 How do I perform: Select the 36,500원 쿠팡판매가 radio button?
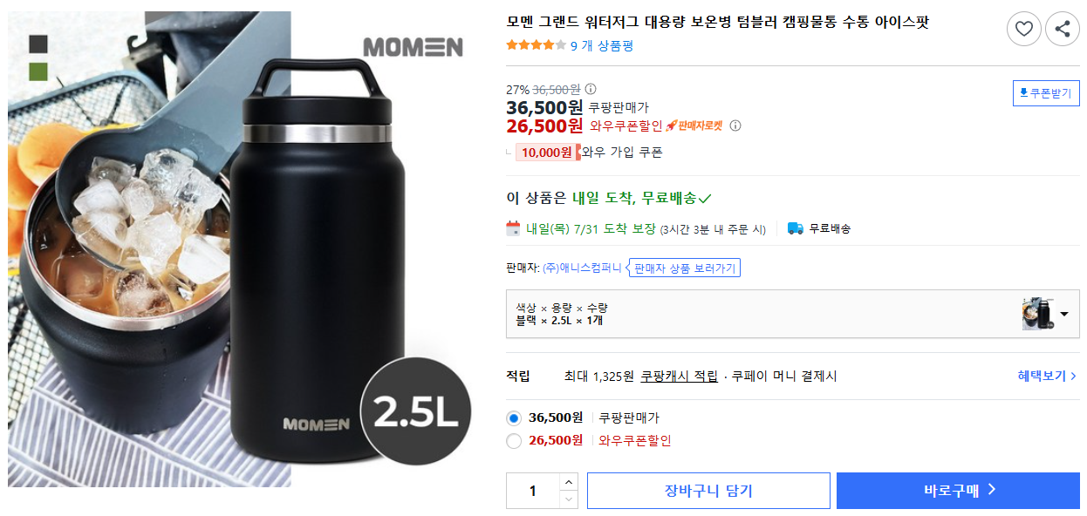514,417
